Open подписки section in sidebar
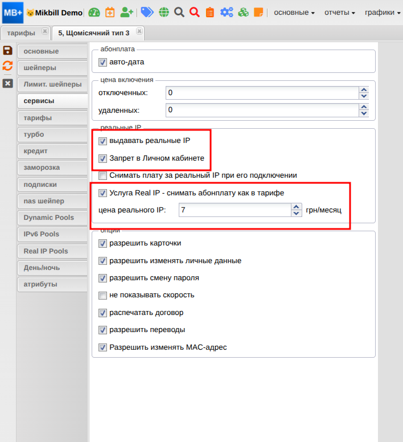403x442 pixels. coord(52,185)
